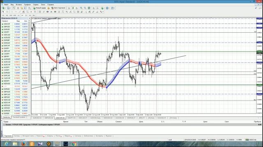Switch chart to bar chart type
The height and width of the screenshot is (147, 263).
[x=69, y=8]
